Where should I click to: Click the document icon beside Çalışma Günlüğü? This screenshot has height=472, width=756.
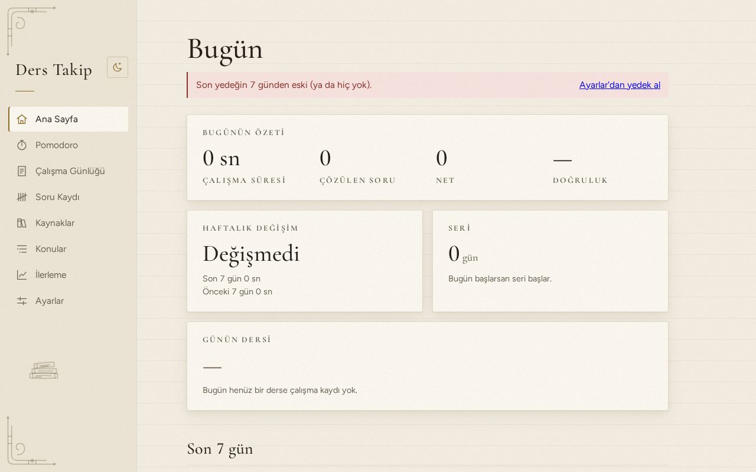point(22,171)
